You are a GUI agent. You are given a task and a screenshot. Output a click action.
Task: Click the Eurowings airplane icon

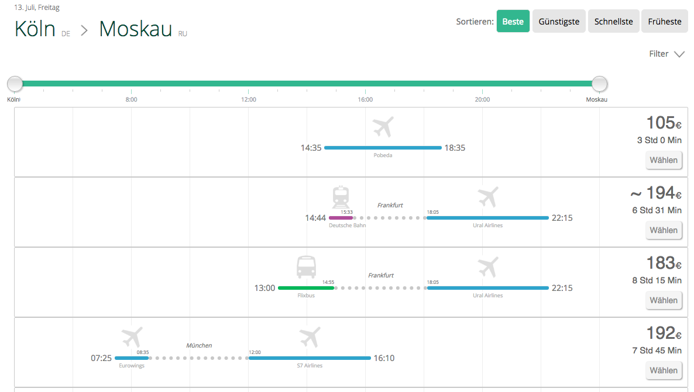(x=132, y=337)
